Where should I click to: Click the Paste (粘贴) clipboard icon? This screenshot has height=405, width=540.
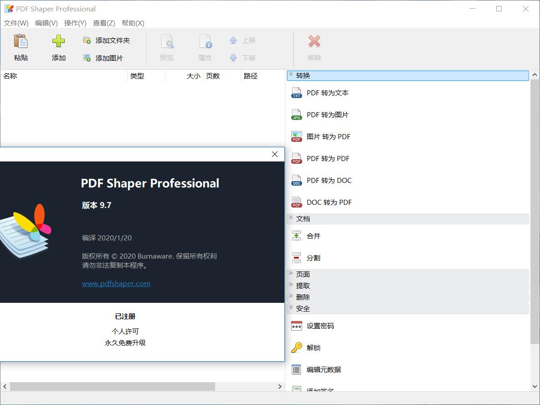[21, 42]
